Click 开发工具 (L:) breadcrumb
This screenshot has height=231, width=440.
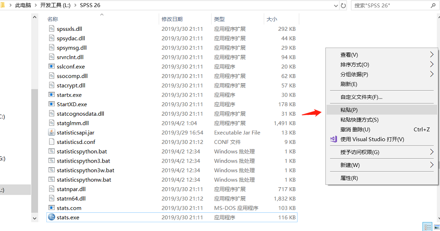tap(55, 5)
